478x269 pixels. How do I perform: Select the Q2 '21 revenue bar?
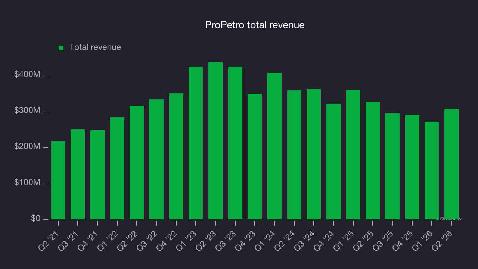coord(58,180)
